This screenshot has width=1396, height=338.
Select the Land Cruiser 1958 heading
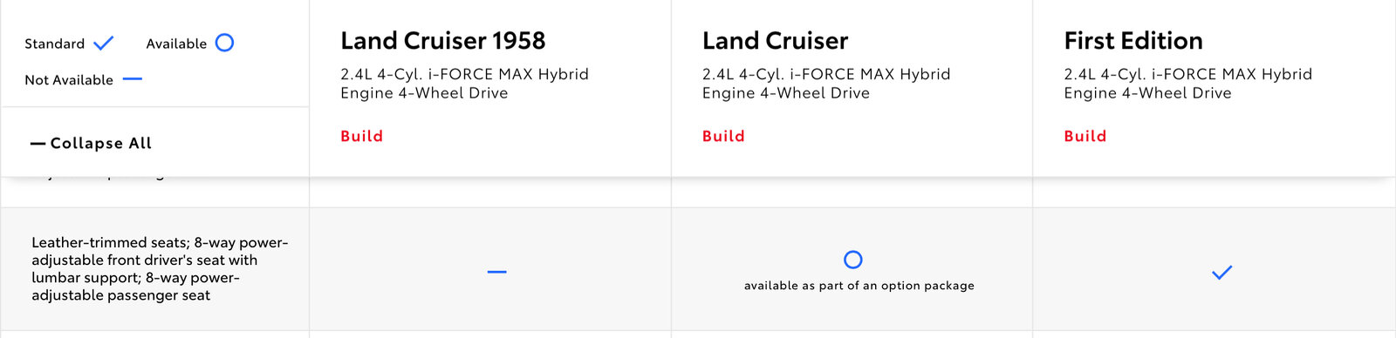pos(443,41)
